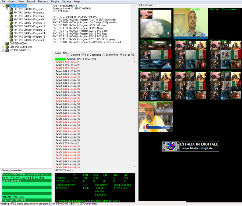The height and width of the screenshot is (206, 242).
Task: Click the 649/13 - TVQ Rosa video thumbnail
Action: click(156, 86)
